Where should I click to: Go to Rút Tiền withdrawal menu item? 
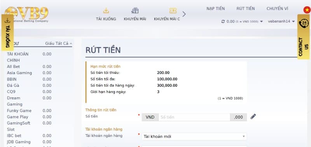coord(246,9)
